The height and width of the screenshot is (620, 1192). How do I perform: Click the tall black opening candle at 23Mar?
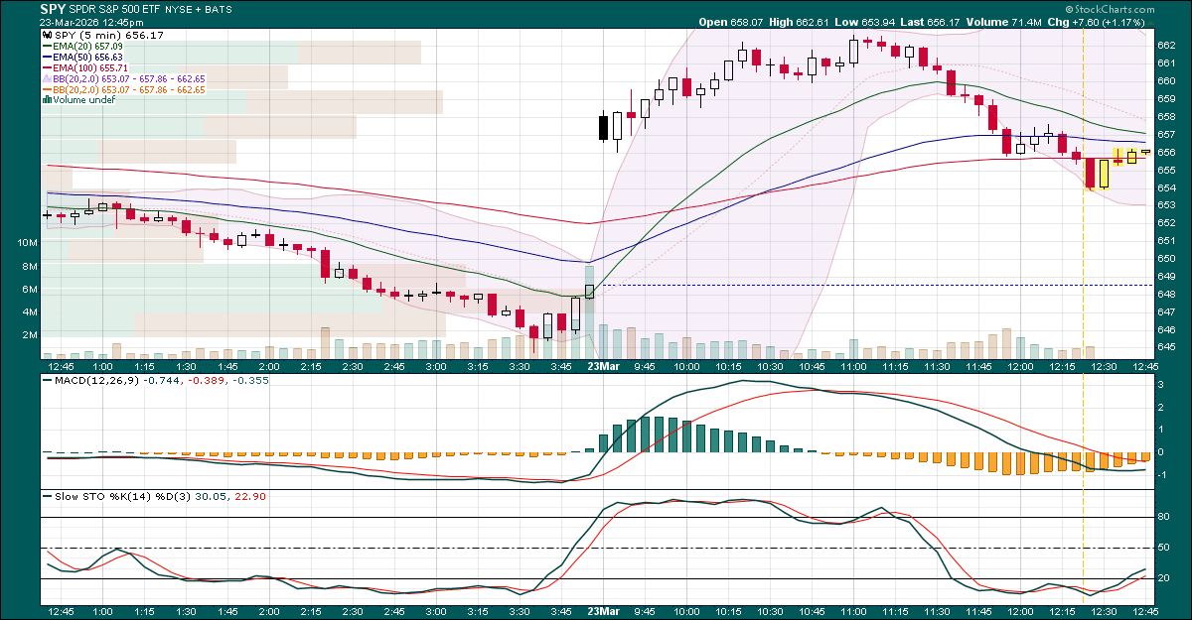pyautogui.click(x=603, y=127)
